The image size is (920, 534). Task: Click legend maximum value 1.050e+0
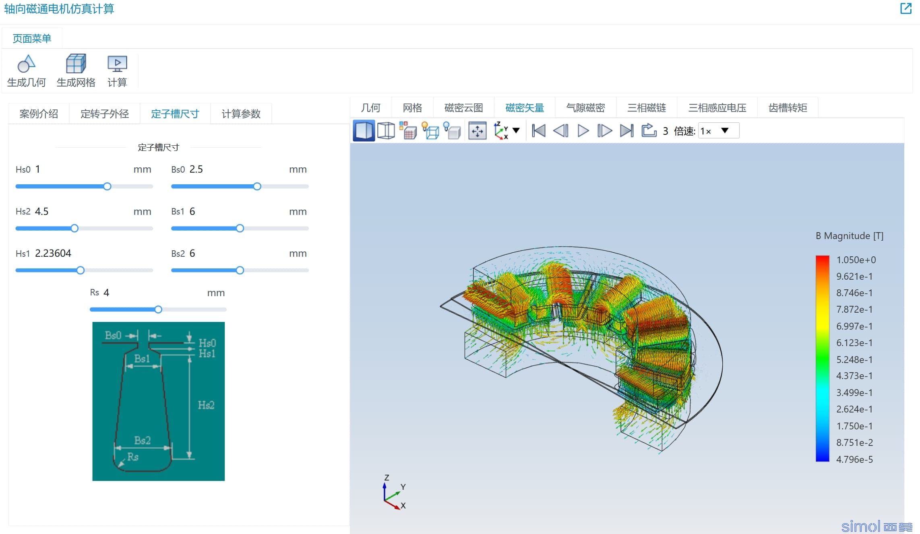(x=856, y=260)
